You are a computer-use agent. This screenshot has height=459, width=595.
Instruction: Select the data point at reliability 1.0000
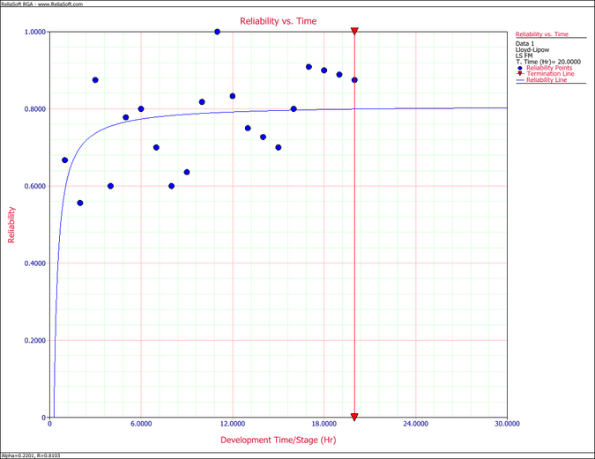218,32
